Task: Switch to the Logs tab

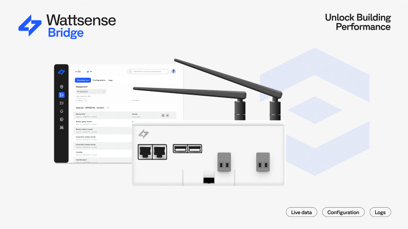Action: (110, 80)
